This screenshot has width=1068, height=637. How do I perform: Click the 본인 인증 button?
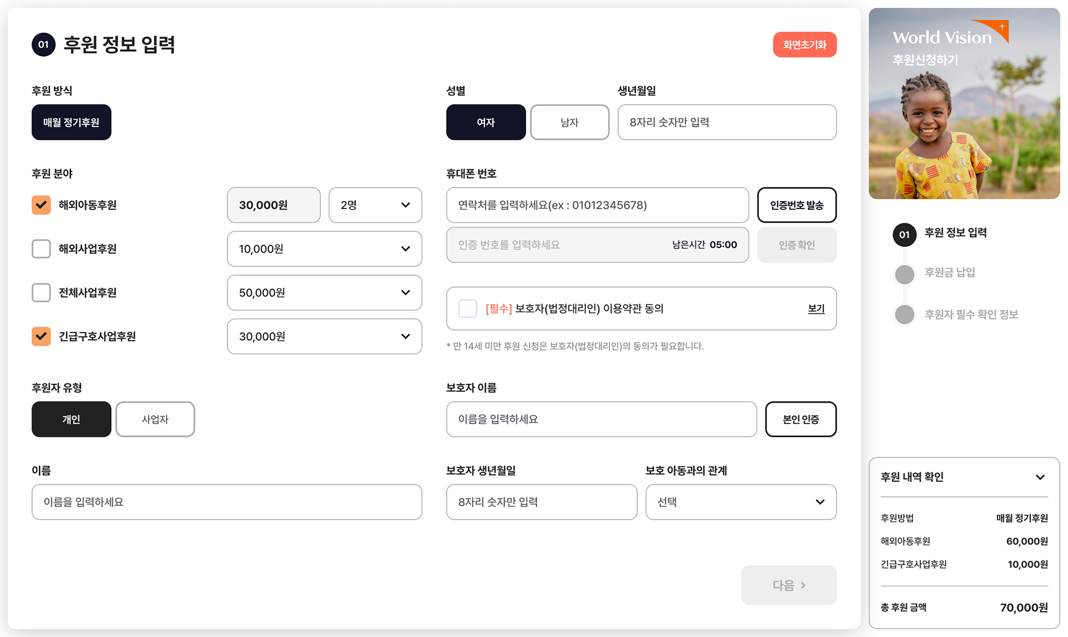click(x=801, y=419)
